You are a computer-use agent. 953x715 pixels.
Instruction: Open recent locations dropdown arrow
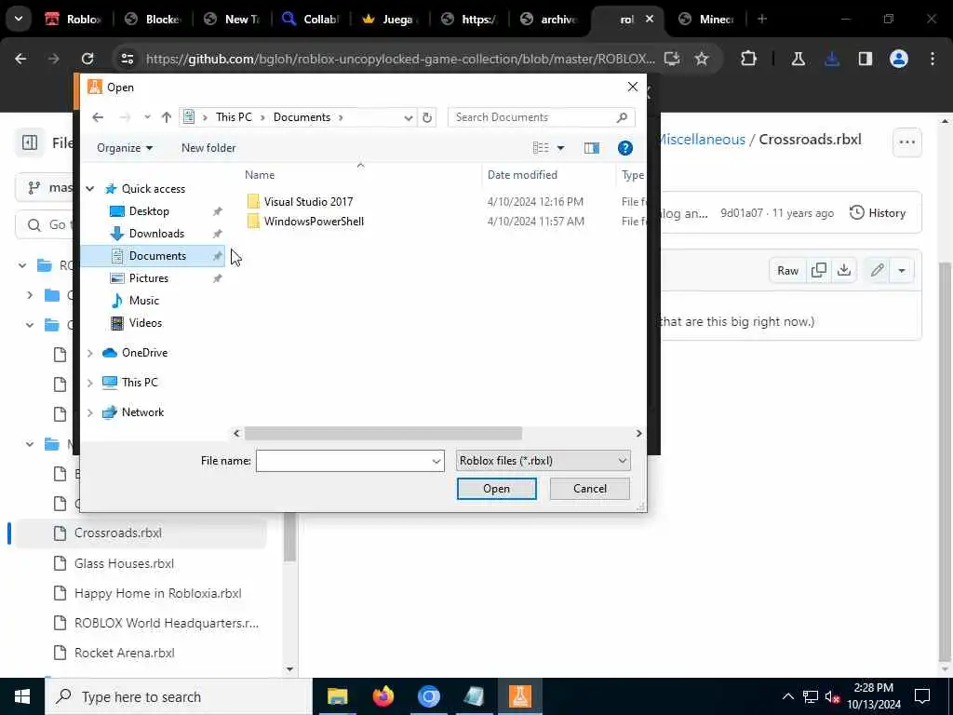coord(147,117)
